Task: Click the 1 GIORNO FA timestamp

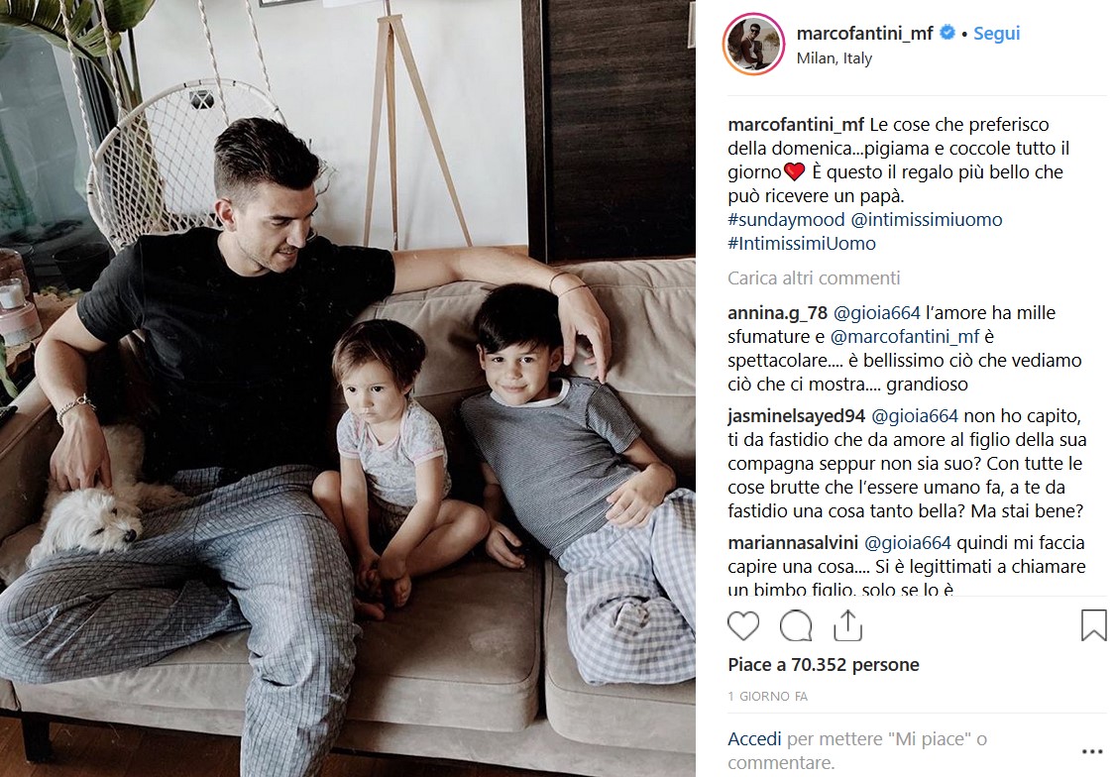Action: coord(768,697)
